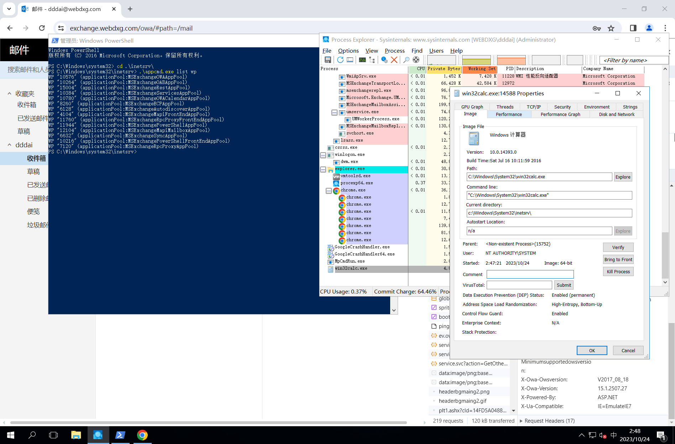Switch to PowerShell from the taskbar
675x444 pixels.
coord(120,435)
